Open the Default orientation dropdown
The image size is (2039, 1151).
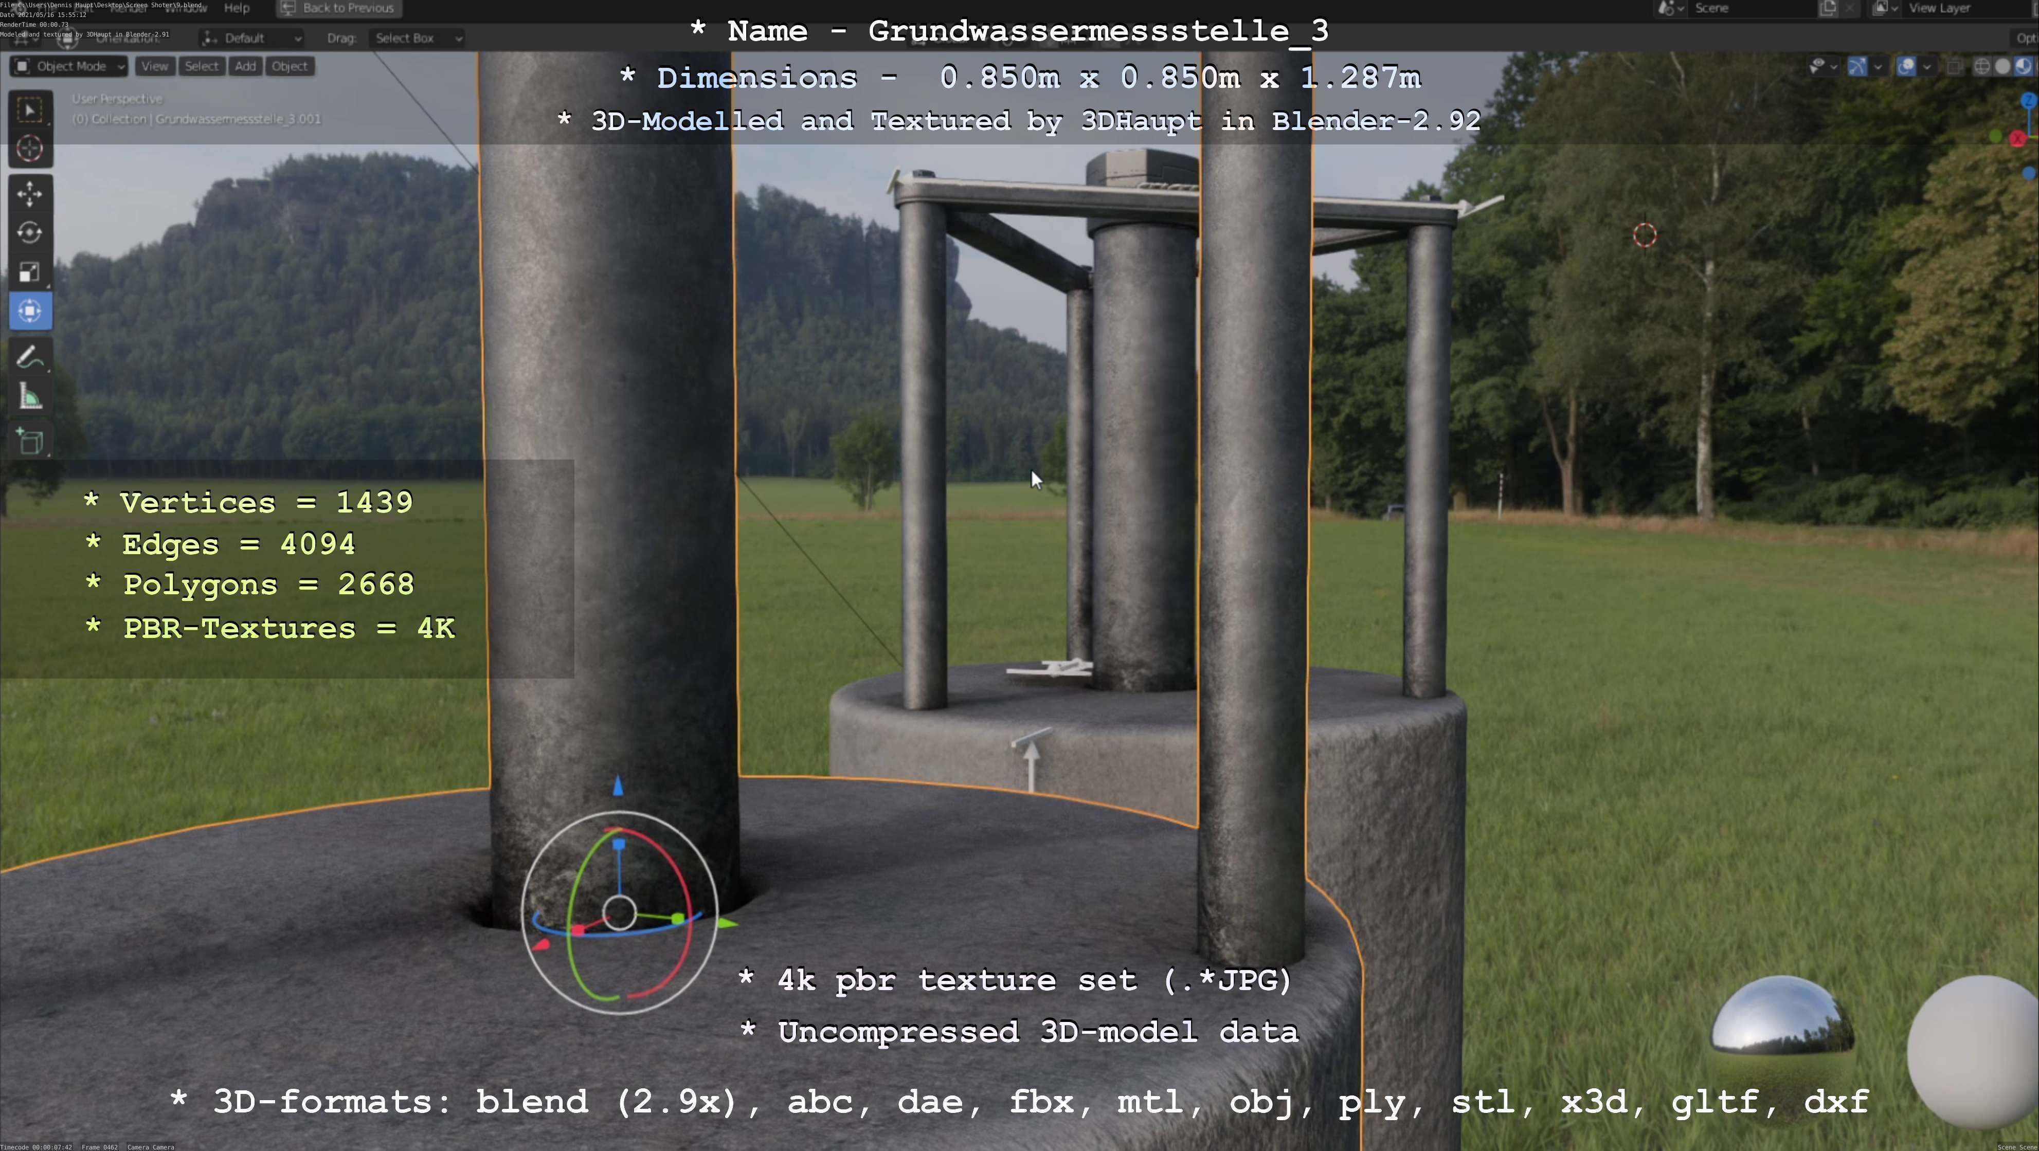(x=251, y=38)
